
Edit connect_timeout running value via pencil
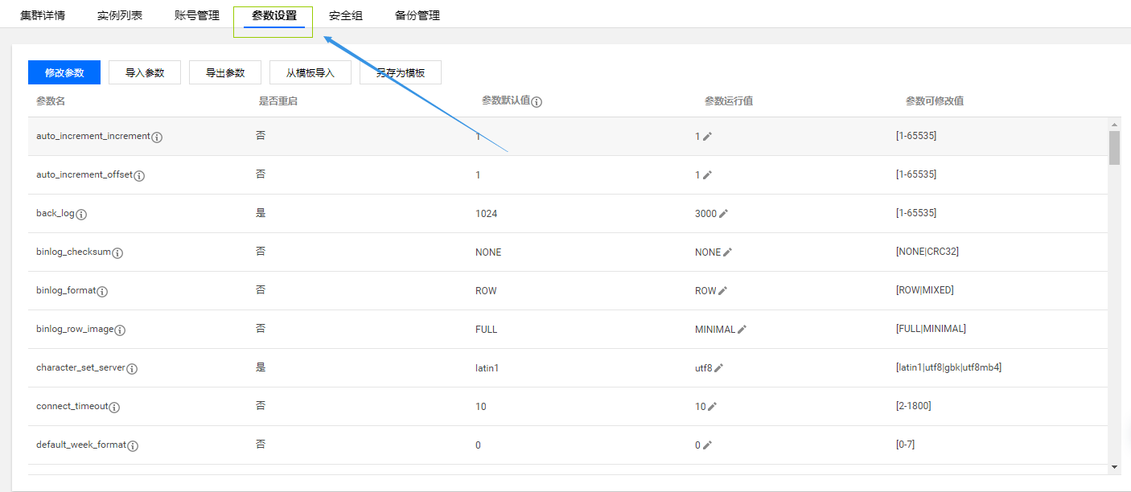pyautogui.click(x=712, y=407)
